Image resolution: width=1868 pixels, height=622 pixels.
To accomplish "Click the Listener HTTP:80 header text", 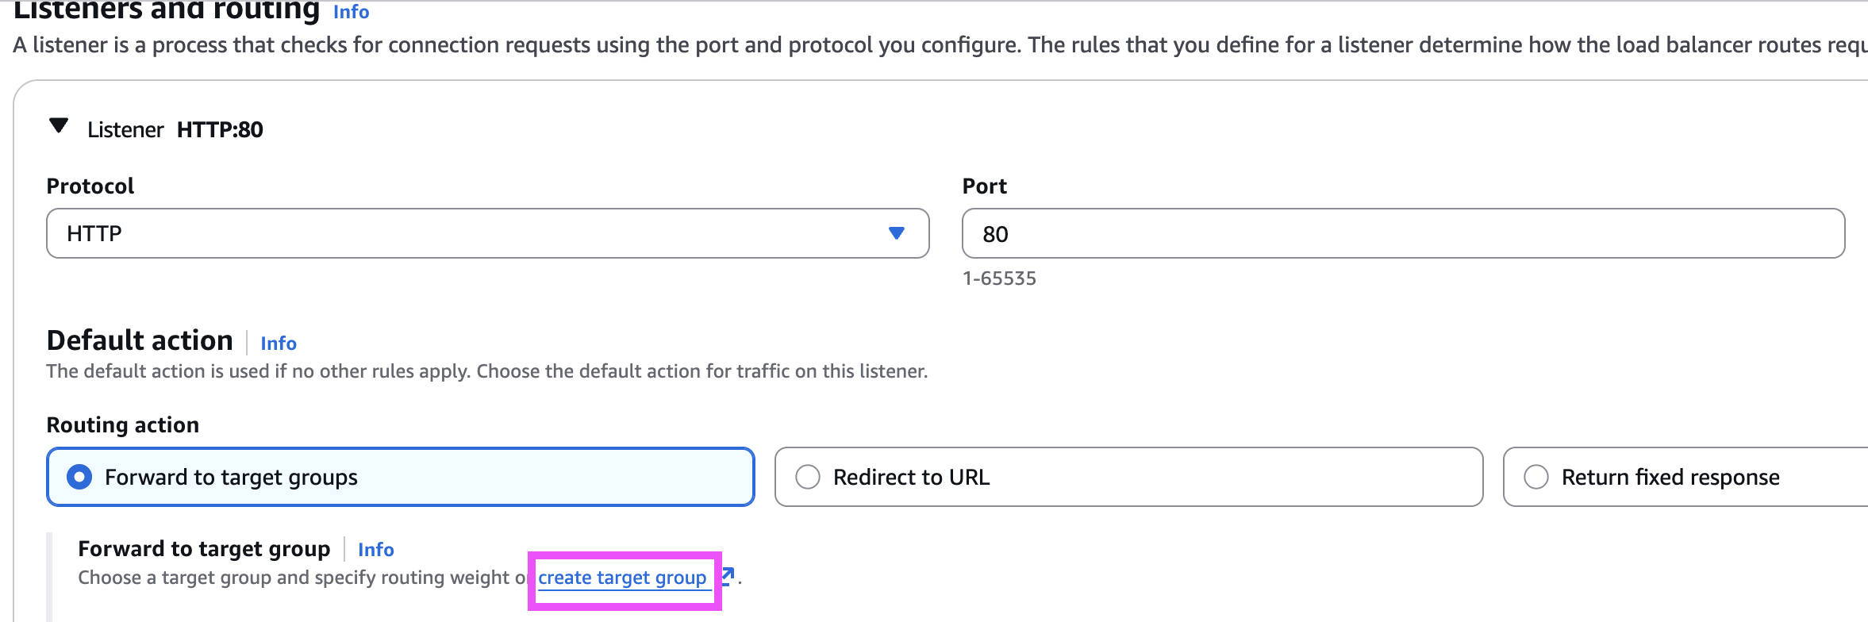I will click(x=175, y=129).
